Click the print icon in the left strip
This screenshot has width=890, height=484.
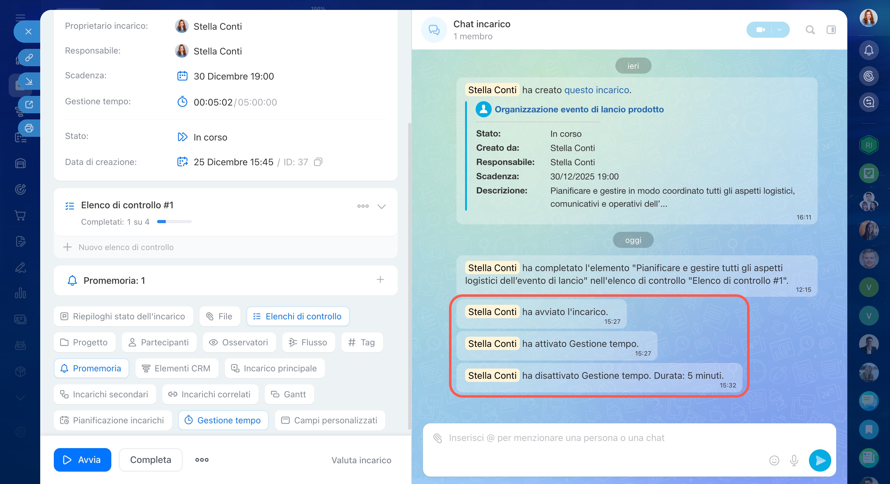pyautogui.click(x=29, y=128)
